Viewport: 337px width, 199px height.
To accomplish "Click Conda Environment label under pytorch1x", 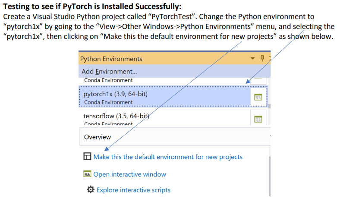I will point(108,102).
